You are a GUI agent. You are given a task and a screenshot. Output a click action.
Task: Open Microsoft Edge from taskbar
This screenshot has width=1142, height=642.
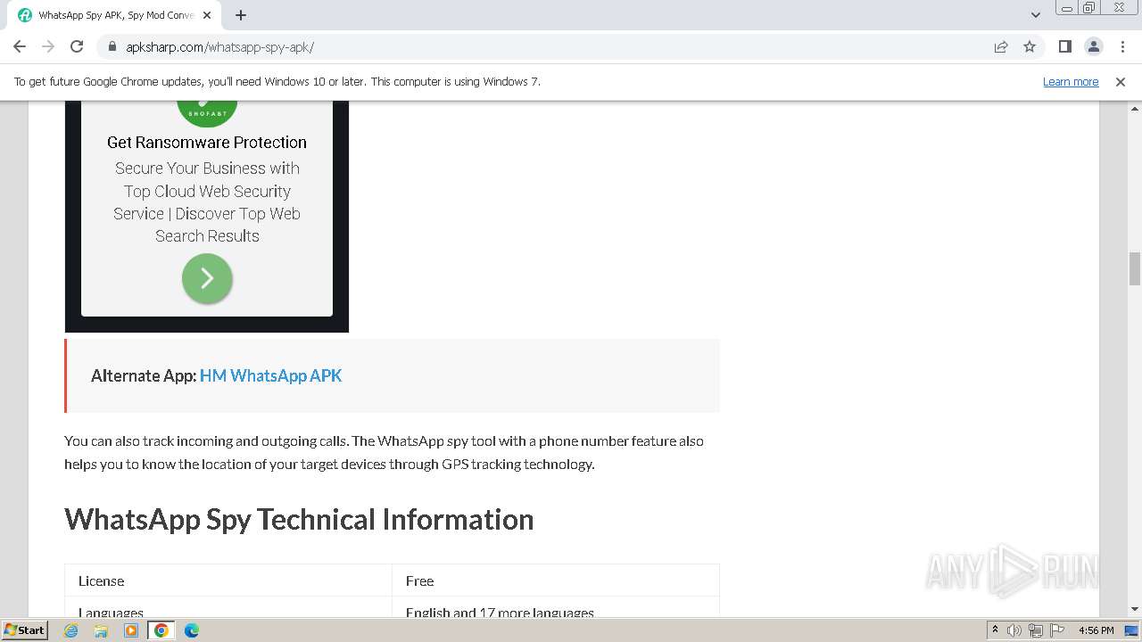192,630
